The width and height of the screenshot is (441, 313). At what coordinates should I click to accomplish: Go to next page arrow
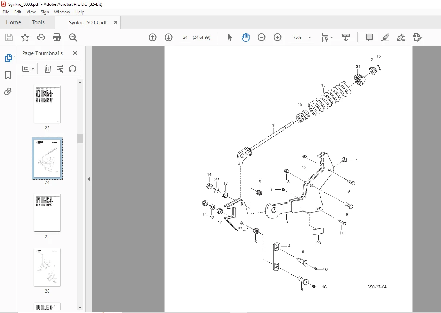pos(169,37)
